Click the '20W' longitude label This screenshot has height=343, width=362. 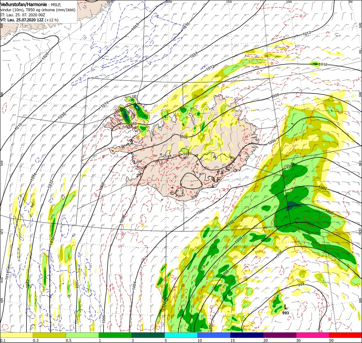click(x=169, y=2)
